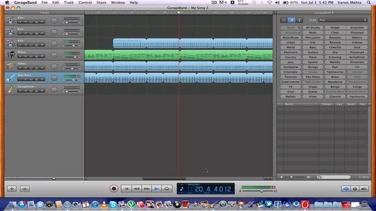Switch loop browser to podcast sounds view
This screenshot has height=211, width=376.
[299, 20]
